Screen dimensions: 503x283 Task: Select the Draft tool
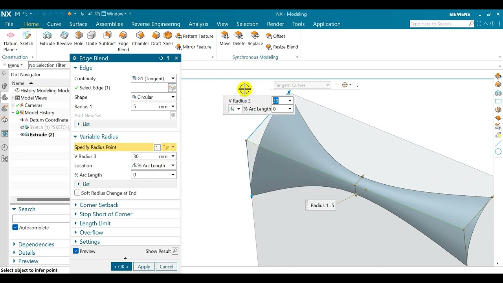[156, 39]
